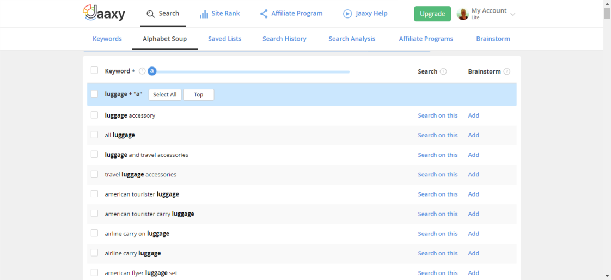Search on this for airline carry on luggage

coord(438,234)
